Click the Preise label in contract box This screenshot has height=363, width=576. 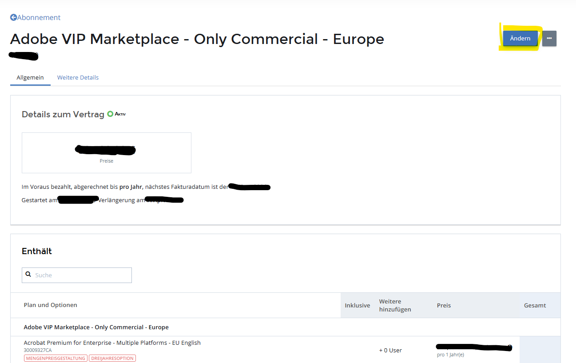click(106, 161)
